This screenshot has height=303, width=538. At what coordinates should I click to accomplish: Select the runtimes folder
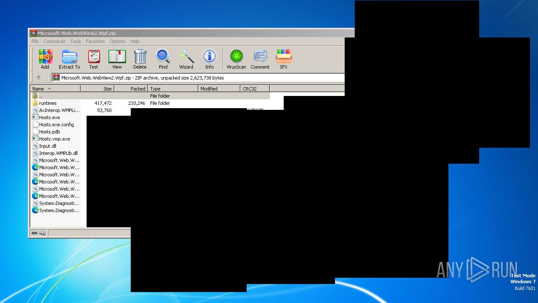[47, 103]
